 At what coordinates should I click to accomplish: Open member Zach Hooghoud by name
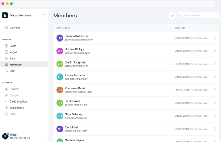click(x=76, y=62)
